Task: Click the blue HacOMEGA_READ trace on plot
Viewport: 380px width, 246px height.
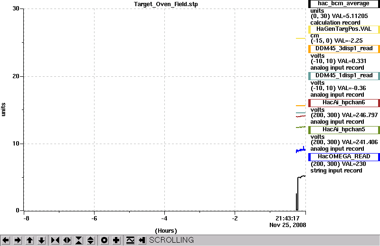Action: [x=301, y=150]
